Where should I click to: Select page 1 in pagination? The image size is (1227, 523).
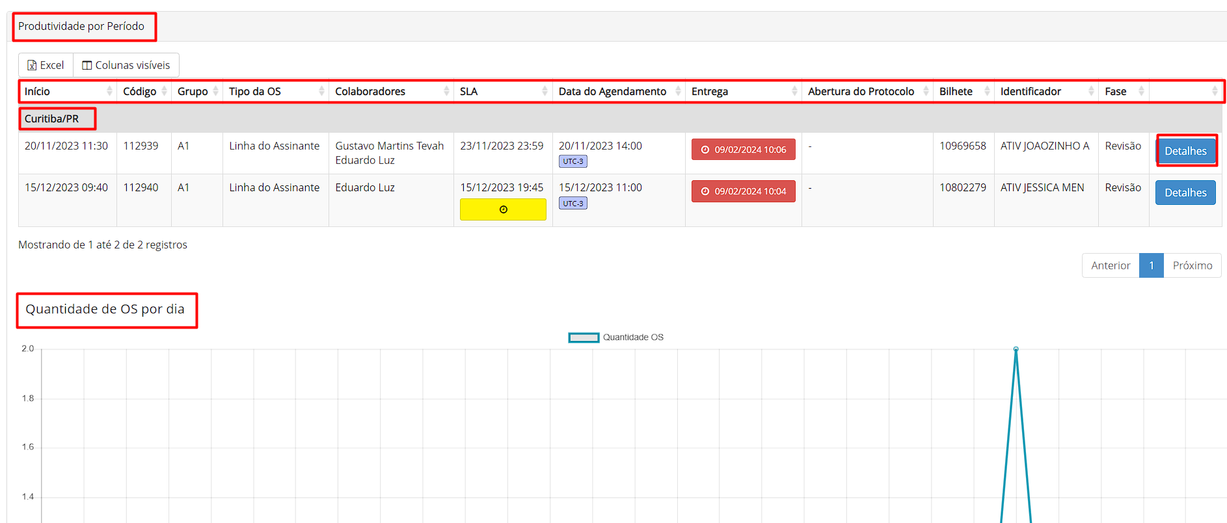[1151, 265]
